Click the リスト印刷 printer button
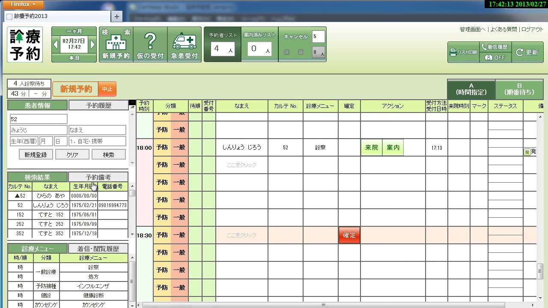This screenshot has height=308, width=548. [x=463, y=52]
